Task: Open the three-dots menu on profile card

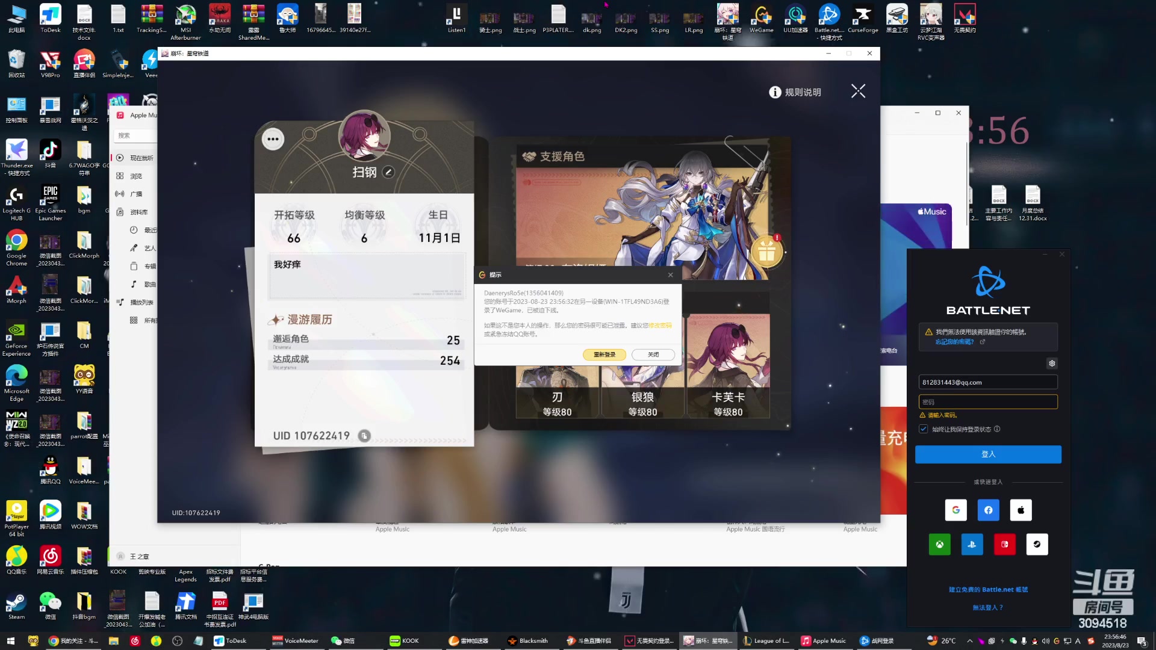Action: 273,139
